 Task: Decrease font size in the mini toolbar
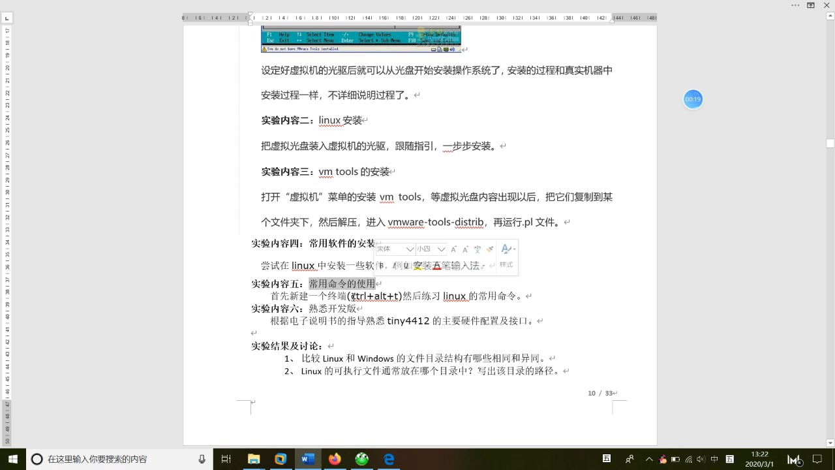(x=465, y=249)
